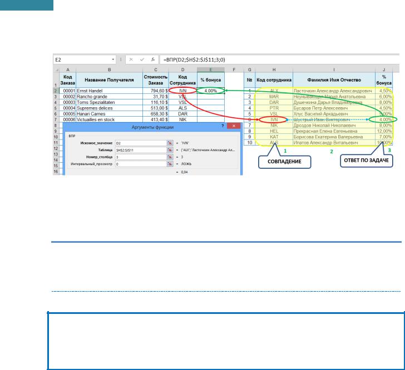Image resolution: width=405 pixels, height=370 pixels.
Task: Click header cell Фамилия Имя Отчество
Action: (334, 80)
